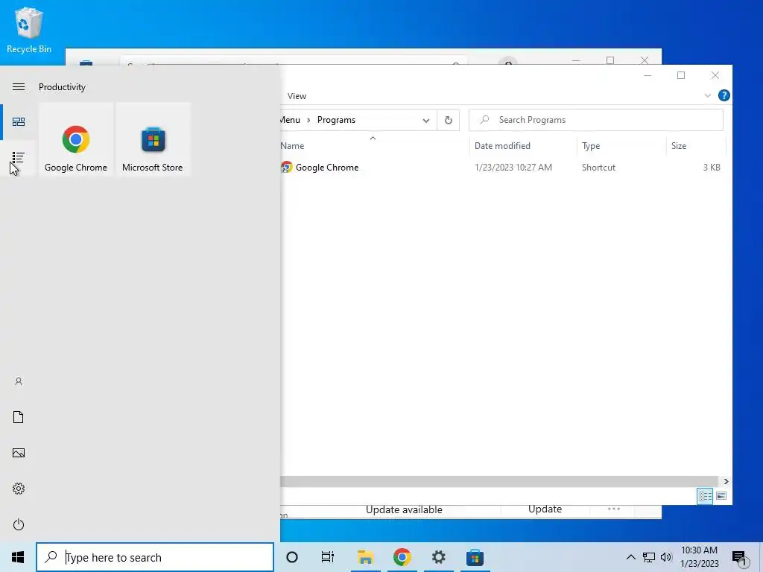Image resolution: width=763 pixels, height=572 pixels.
Task: Open the clock showing 10:30 AM
Action: click(699, 557)
